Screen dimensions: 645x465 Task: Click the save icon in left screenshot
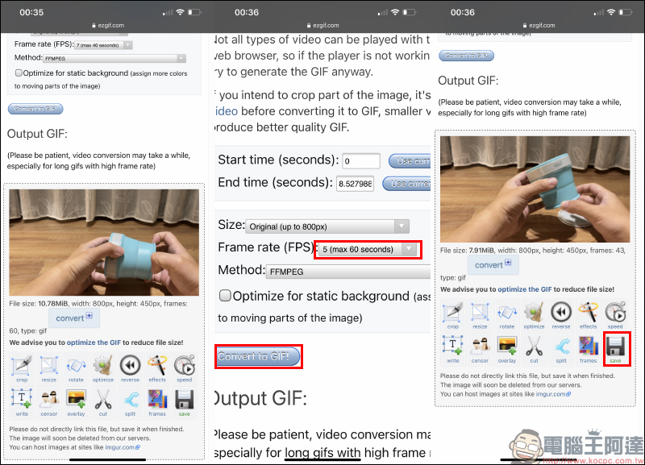(185, 402)
